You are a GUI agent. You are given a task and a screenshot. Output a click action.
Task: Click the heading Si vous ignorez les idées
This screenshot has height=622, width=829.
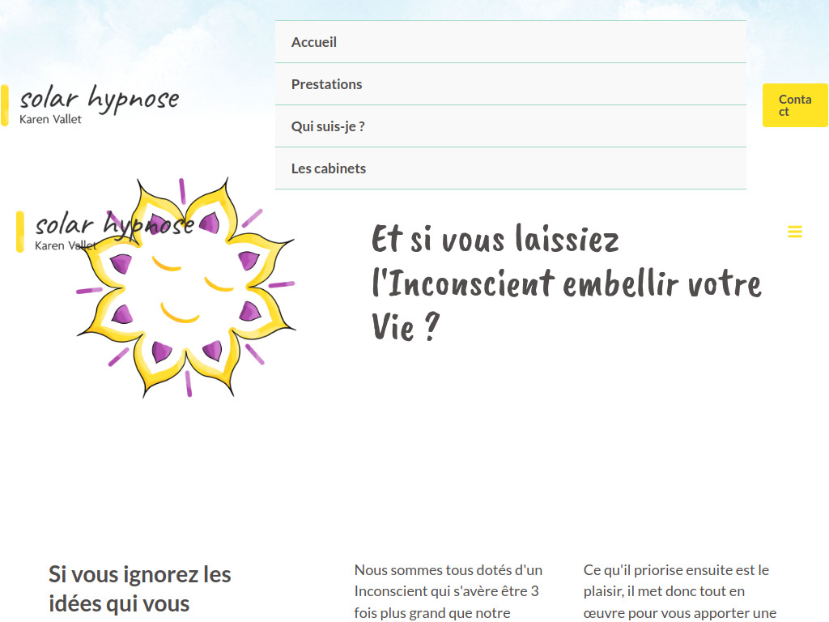point(139,587)
